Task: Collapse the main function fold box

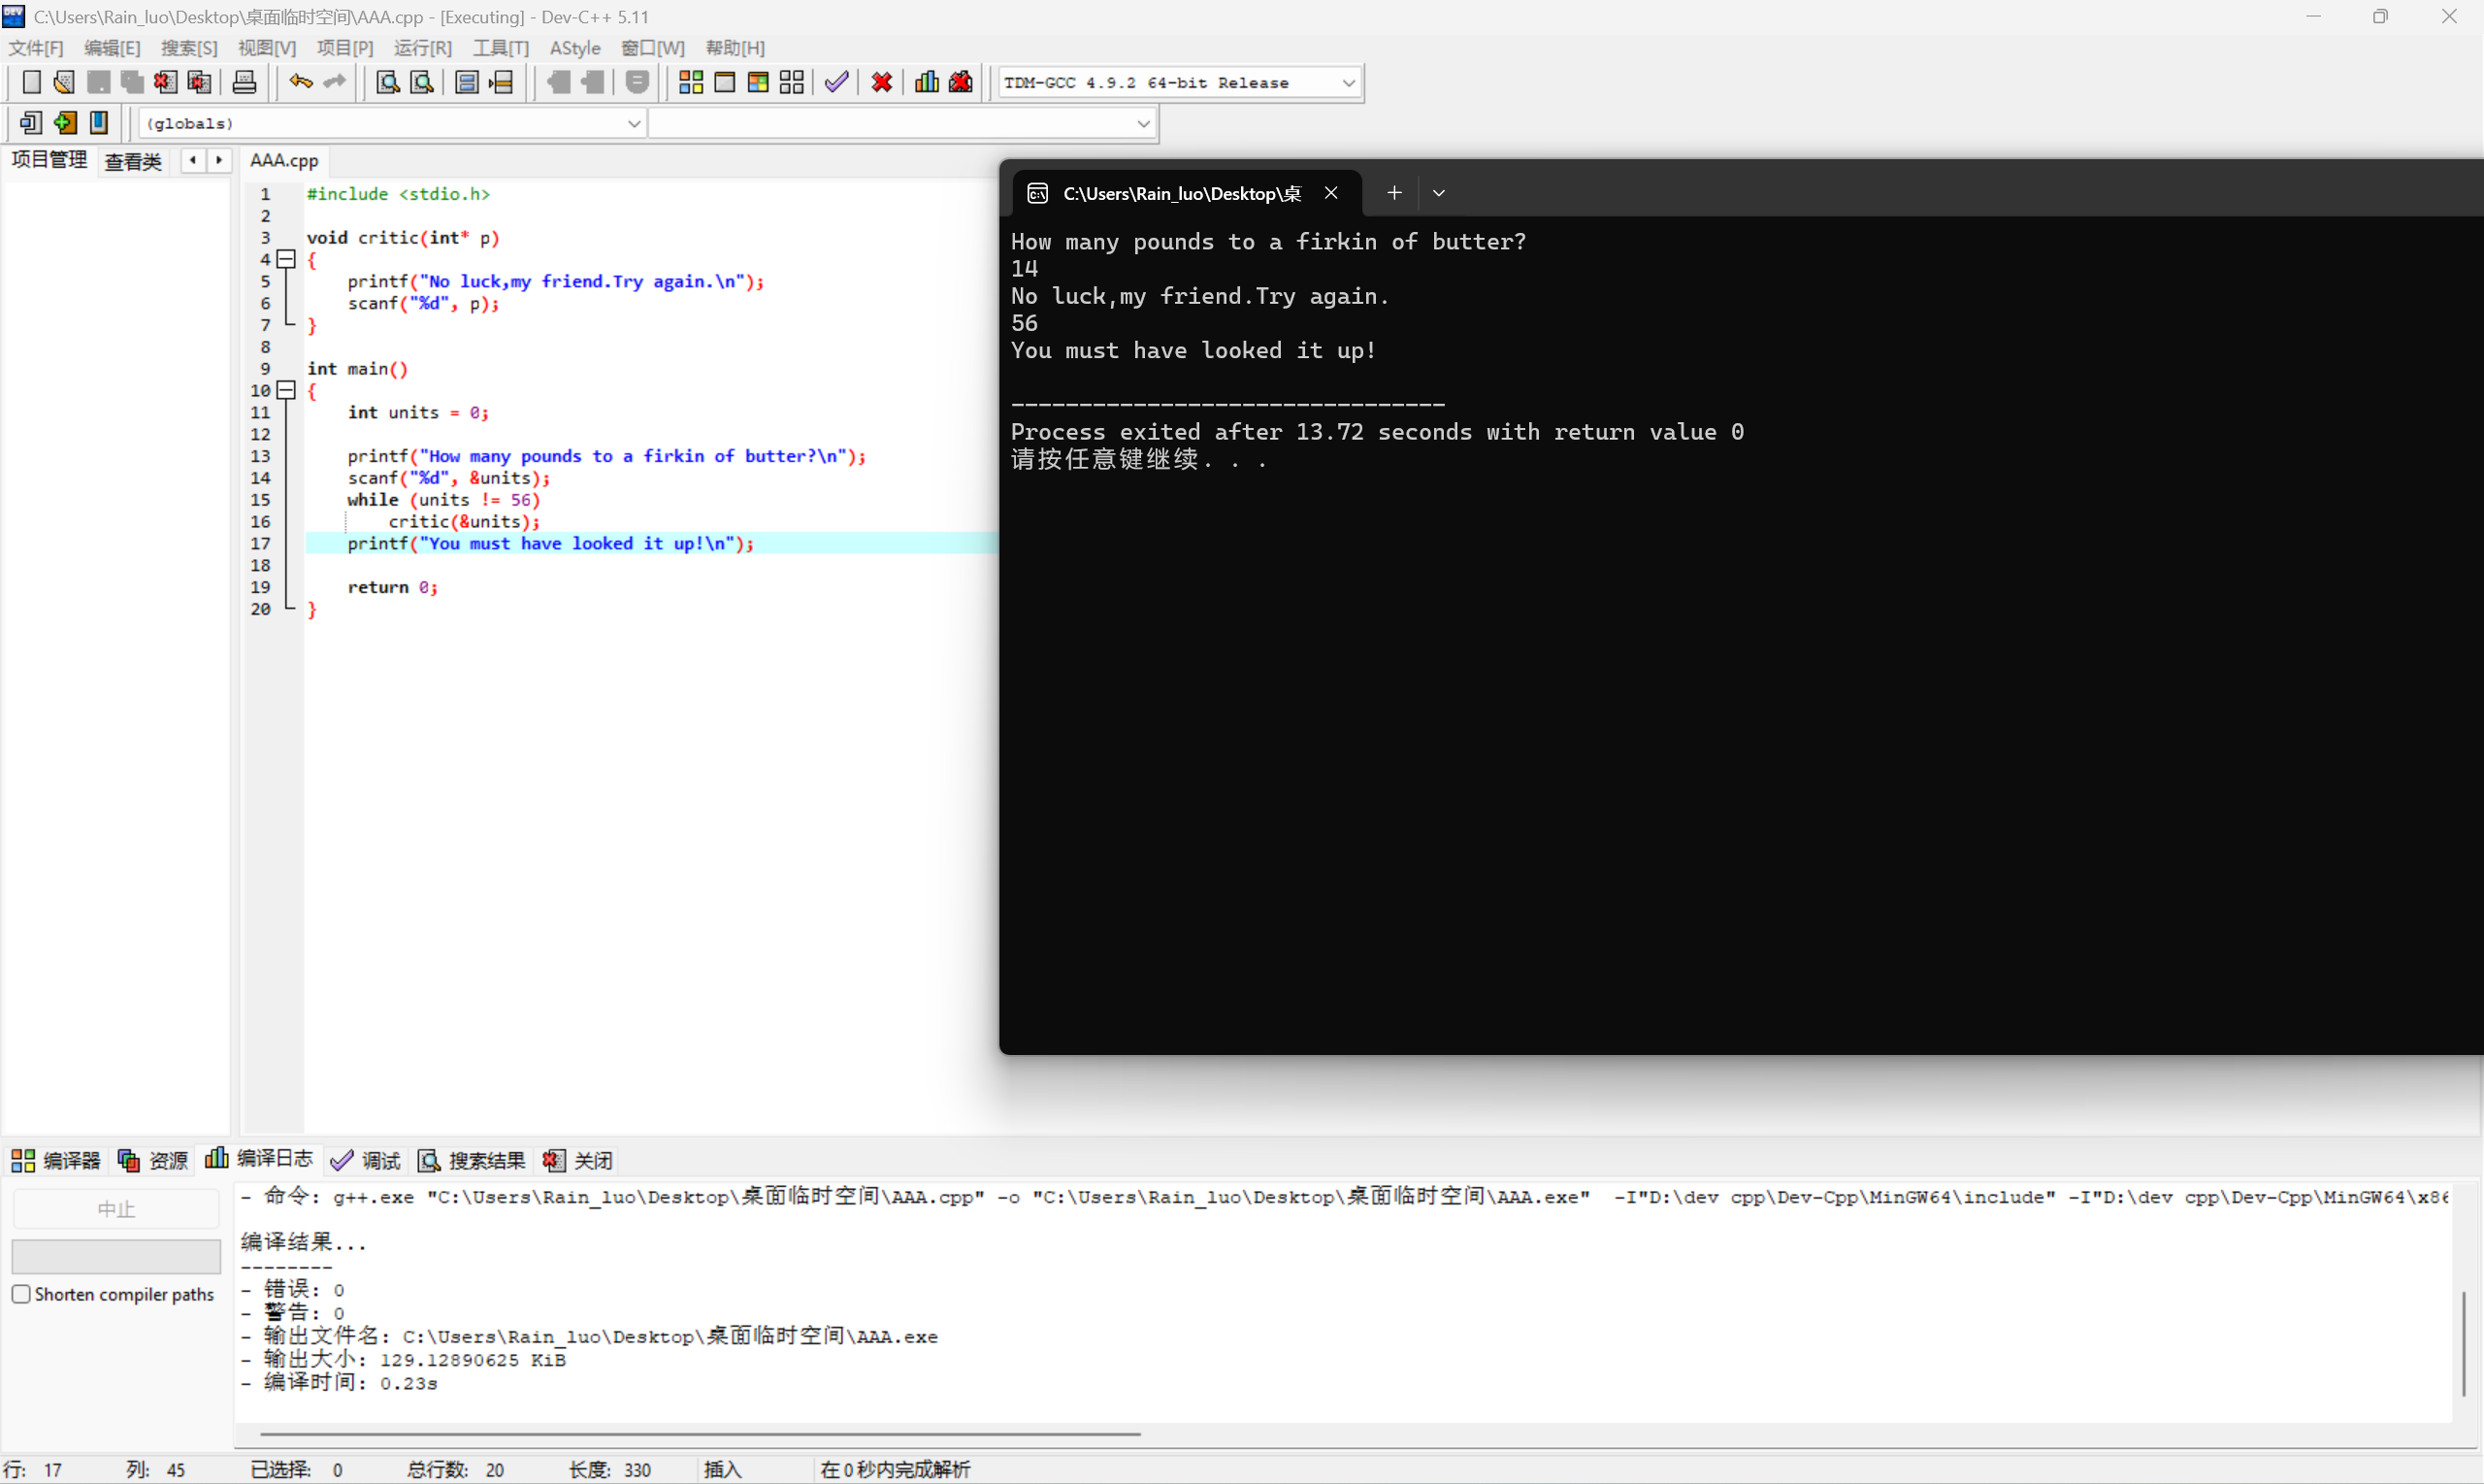Action: click(287, 391)
